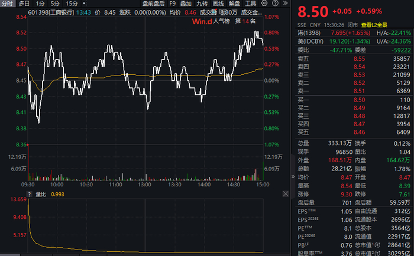The height and width of the screenshot is (256, 414).
Task: Switch to the 多日 multi-day tab
Action: pos(24,4)
